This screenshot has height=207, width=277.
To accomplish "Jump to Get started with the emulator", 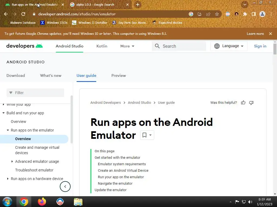I will coord(117,157).
